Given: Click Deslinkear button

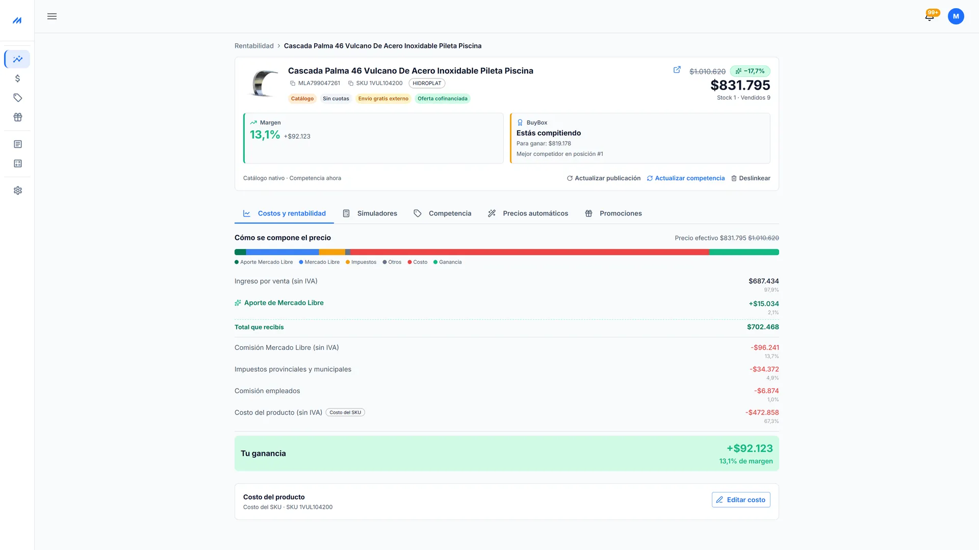Looking at the screenshot, I should (x=751, y=178).
